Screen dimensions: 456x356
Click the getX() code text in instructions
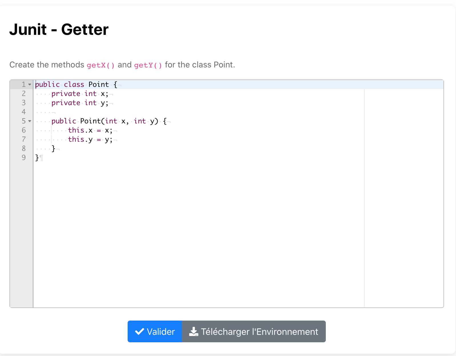coord(101,65)
